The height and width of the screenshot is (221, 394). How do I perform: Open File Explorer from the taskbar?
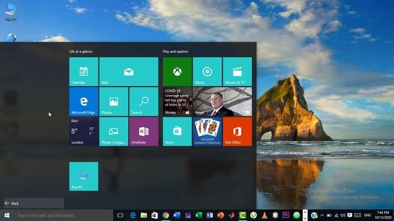tap(143, 215)
